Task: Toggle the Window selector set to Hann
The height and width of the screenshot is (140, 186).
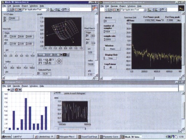Action: coord(112,49)
